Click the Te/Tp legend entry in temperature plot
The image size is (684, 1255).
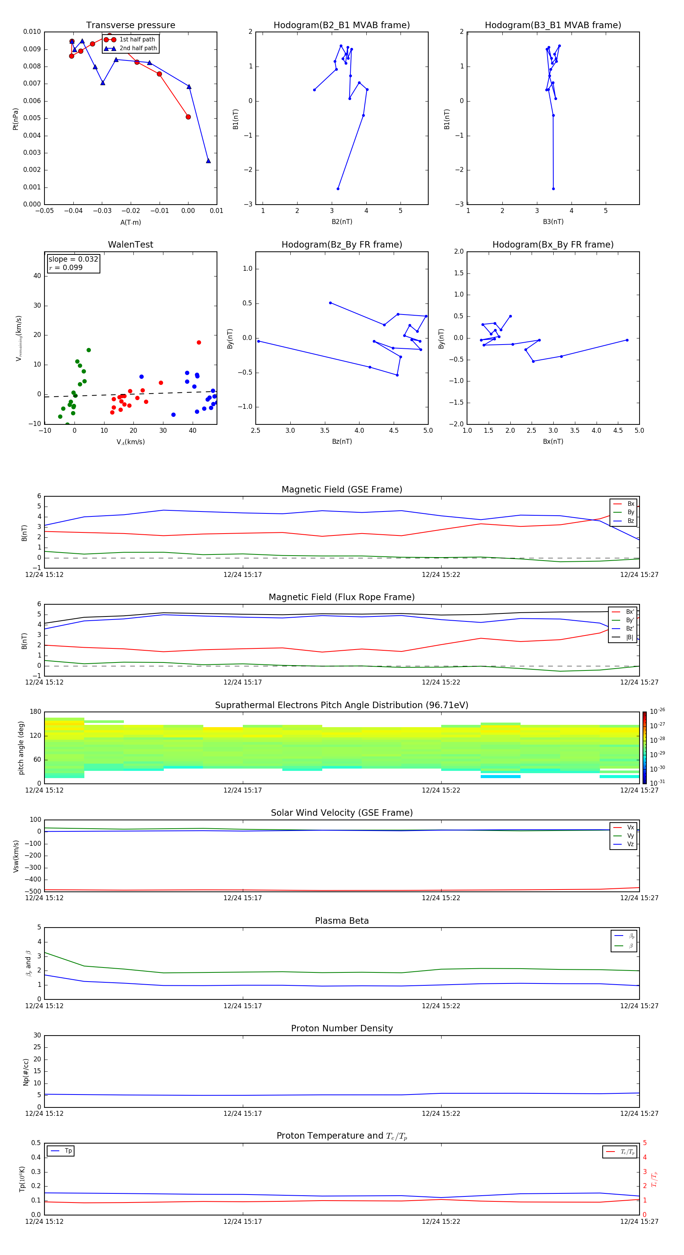tap(620, 1152)
